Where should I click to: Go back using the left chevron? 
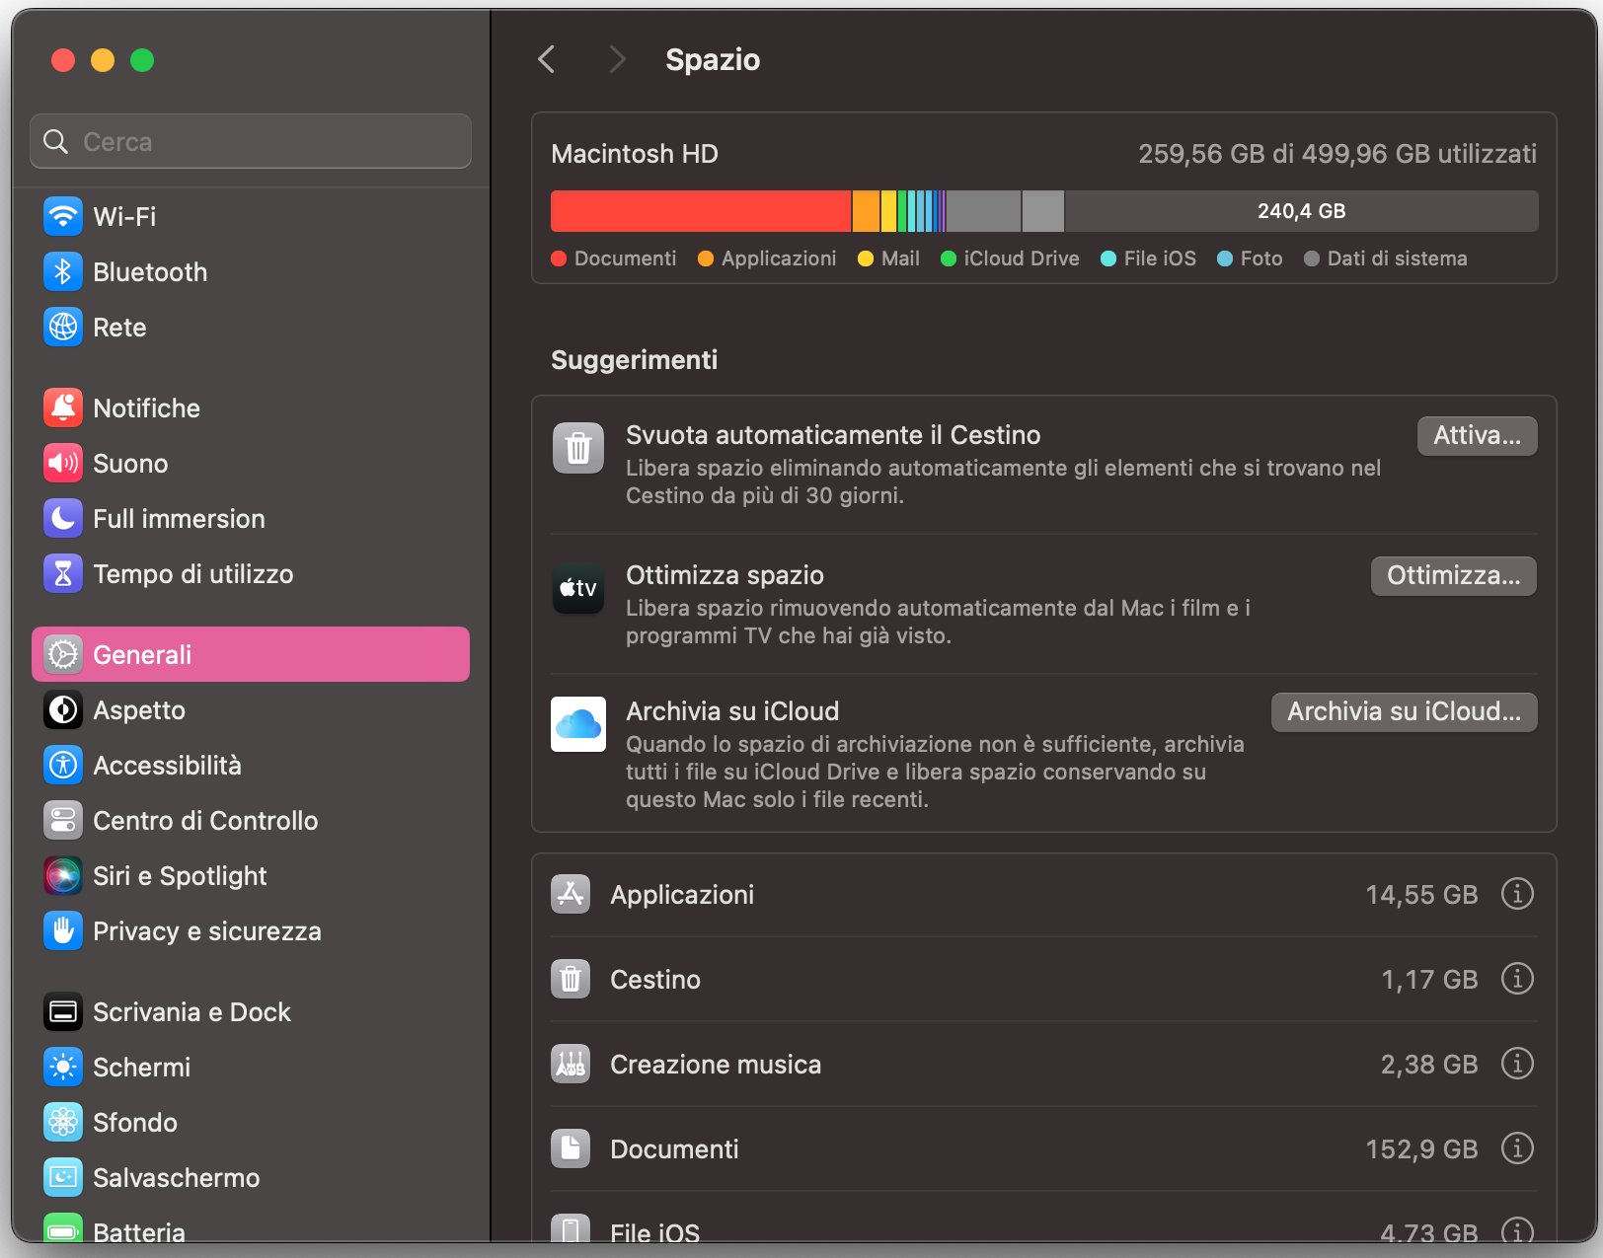click(547, 60)
